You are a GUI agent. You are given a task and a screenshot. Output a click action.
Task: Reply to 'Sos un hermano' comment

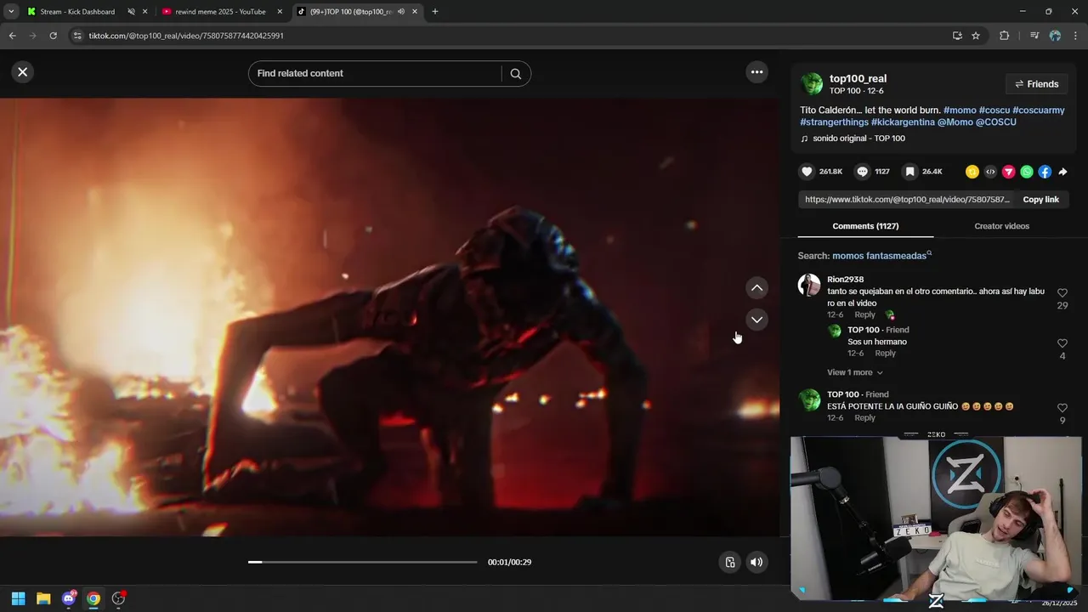pyautogui.click(x=885, y=354)
